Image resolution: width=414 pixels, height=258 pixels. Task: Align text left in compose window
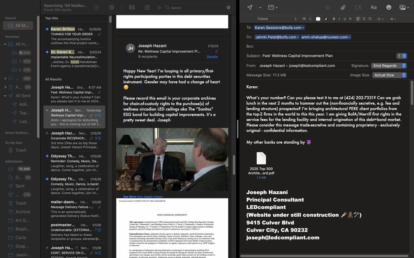pyautogui.click(x=358, y=19)
